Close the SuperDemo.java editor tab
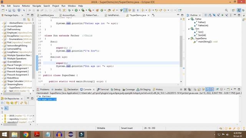Image resolution: width=246 pixels, height=138 pixels. click(148, 15)
